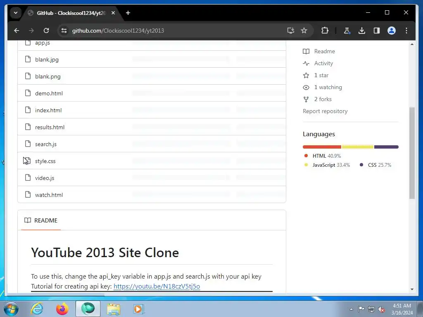Open the Extensions puzzle icon
Viewport: 423px width, 317px height.
(x=325, y=31)
